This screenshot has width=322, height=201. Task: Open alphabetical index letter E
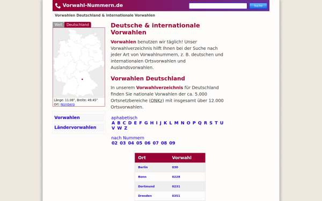point(135,123)
